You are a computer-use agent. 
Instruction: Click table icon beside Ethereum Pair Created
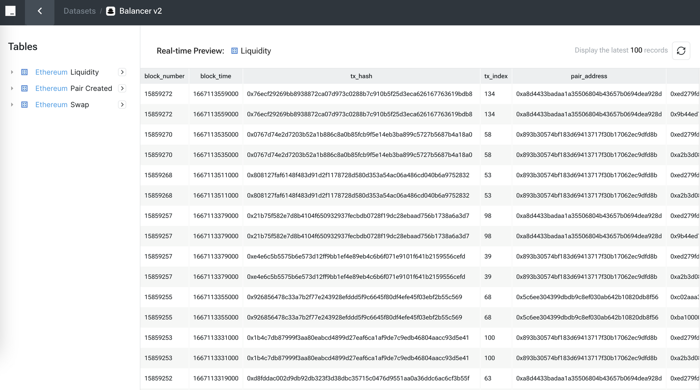click(24, 88)
